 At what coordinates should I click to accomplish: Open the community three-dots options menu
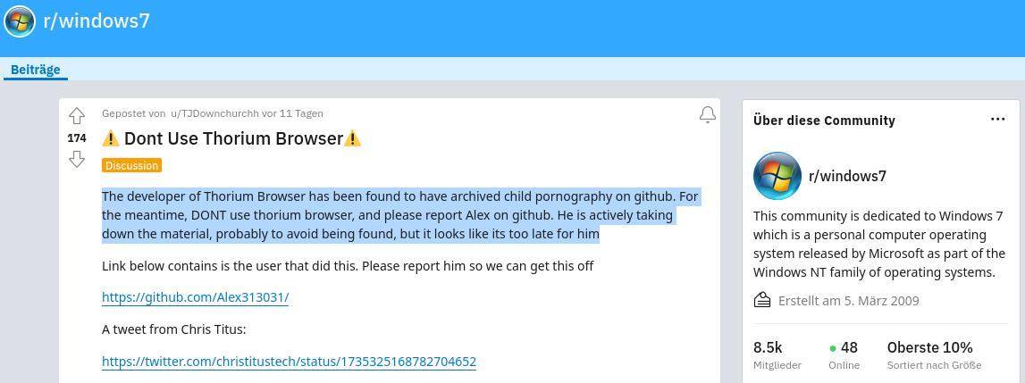coord(997,119)
